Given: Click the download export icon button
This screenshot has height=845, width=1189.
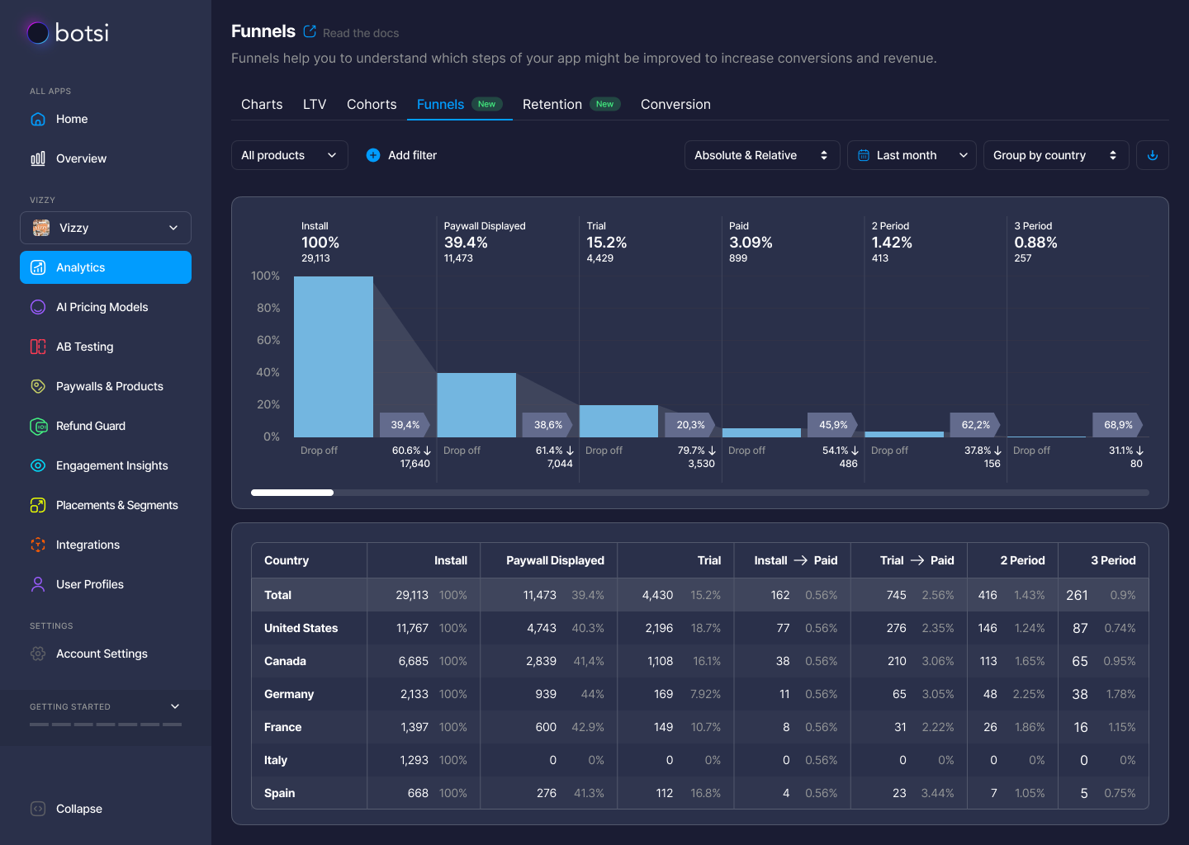Looking at the screenshot, I should pos(1152,155).
